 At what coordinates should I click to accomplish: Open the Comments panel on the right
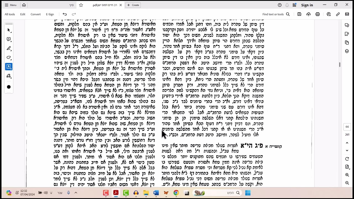[x=347, y=25]
